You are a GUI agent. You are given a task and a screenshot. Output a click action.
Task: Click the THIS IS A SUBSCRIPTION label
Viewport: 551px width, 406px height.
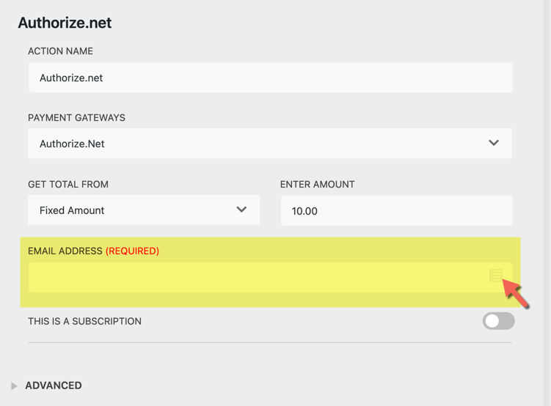pos(84,321)
